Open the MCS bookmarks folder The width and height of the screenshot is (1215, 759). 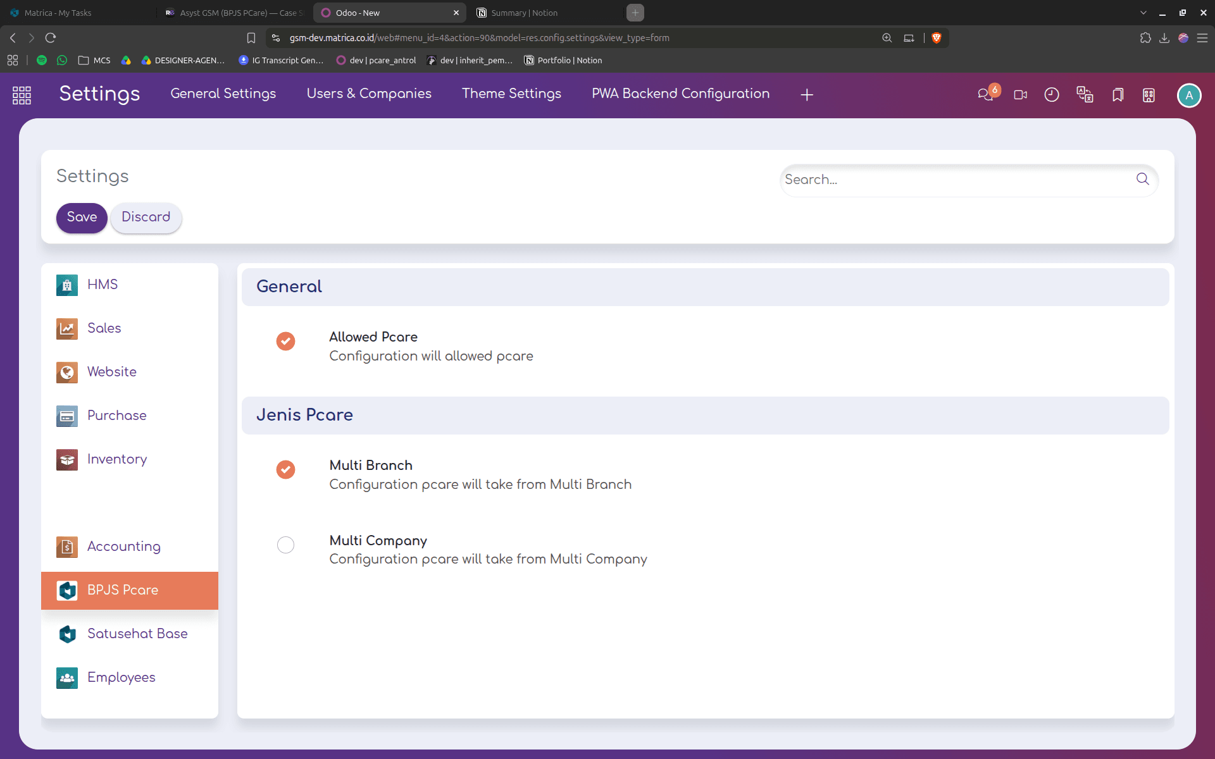[x=94, y=60]
